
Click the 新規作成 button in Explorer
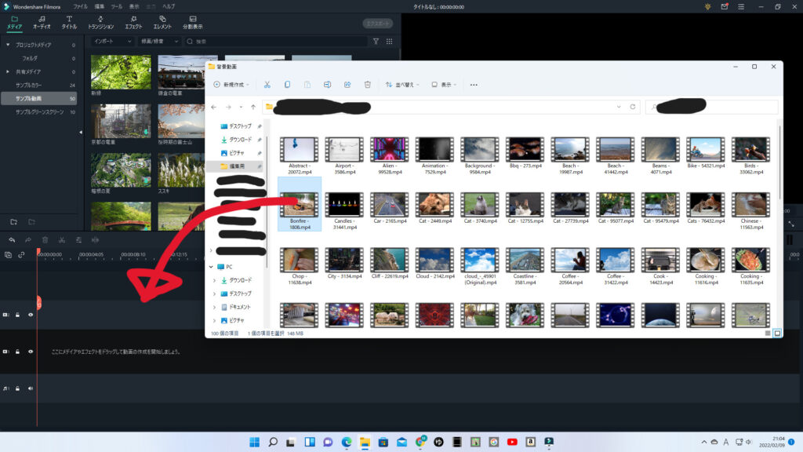tap(231, 85)
